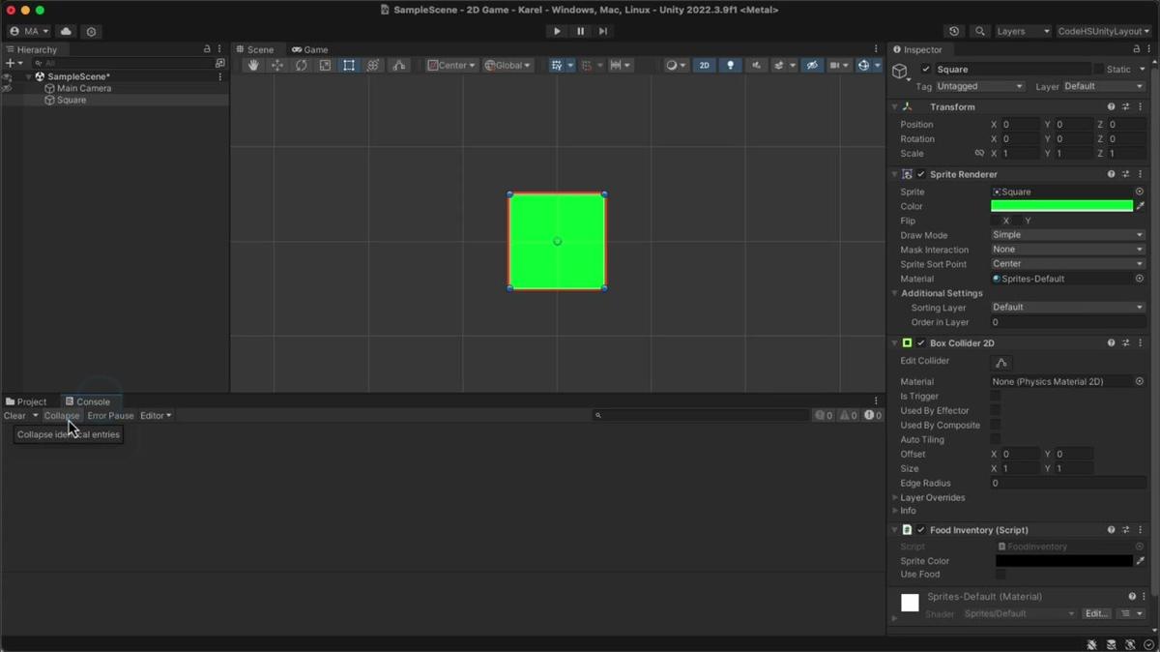1160x652 pixels.
Task: Open Box Collider 2D more options menu
Action: 1141,342
